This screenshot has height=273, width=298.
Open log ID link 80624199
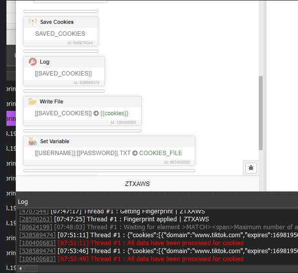pos(35,227)
